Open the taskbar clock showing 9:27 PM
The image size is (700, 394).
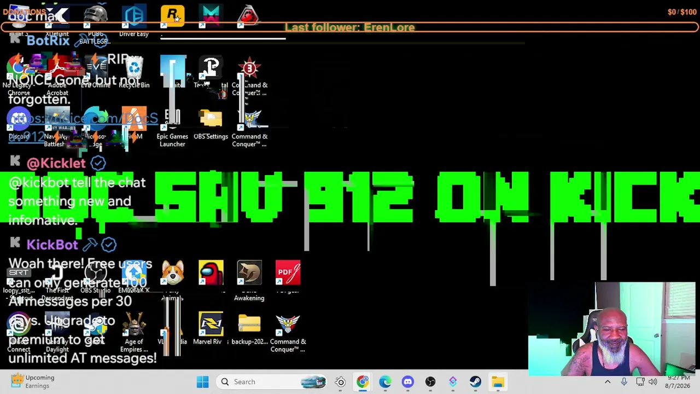678,382
